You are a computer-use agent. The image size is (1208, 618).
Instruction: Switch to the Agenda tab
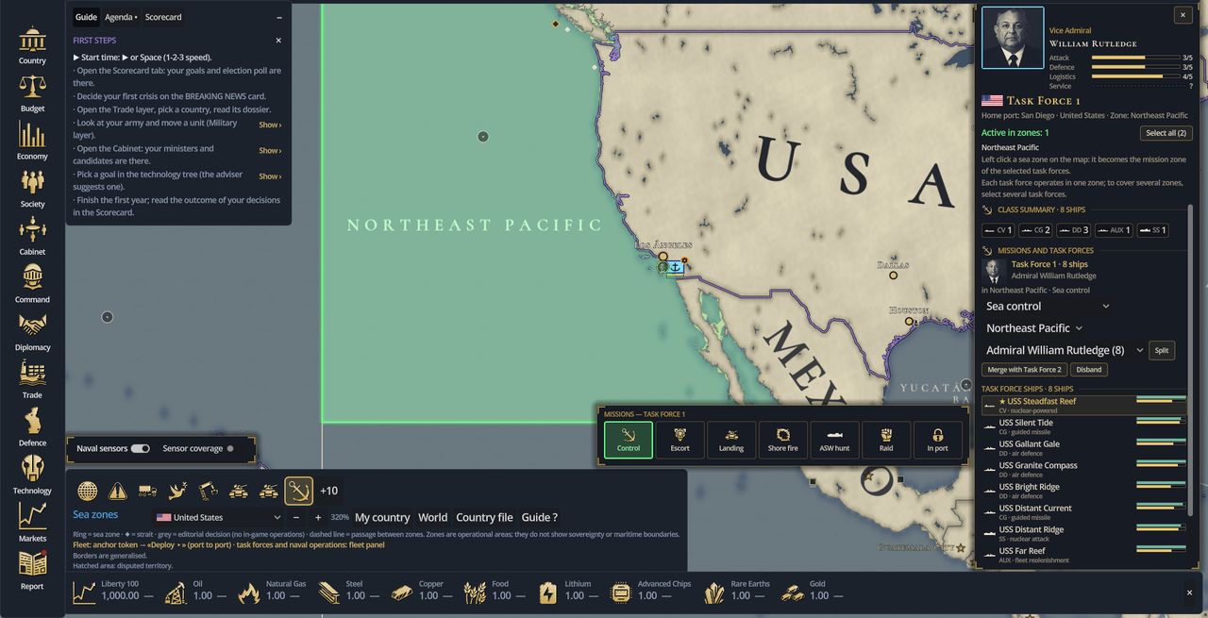pyautogui.click(x=121, y=17)
